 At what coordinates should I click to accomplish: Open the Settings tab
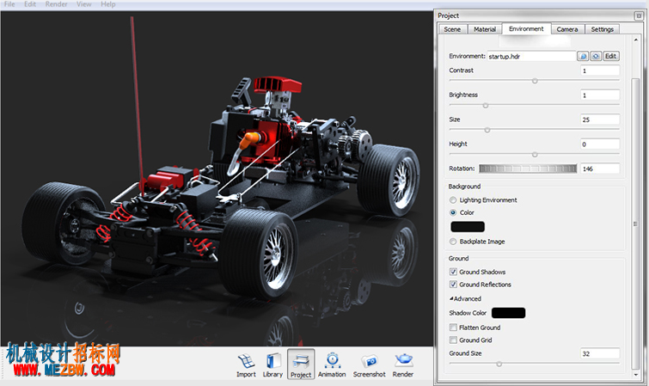[x=603, y=29]
